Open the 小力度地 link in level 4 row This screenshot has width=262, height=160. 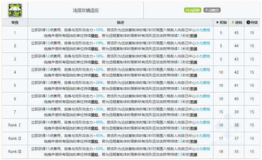[x=203, y=70]
